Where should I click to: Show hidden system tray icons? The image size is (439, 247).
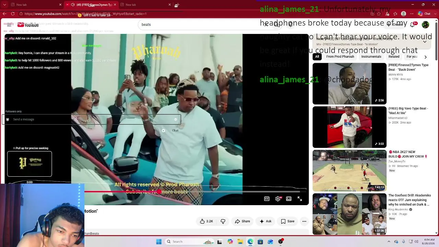coord(389,242)
